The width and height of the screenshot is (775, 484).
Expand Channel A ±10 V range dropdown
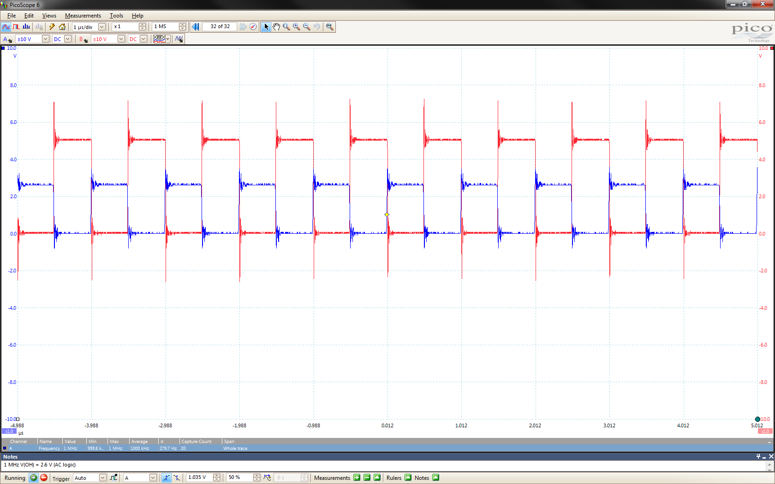tap(45, 39)
